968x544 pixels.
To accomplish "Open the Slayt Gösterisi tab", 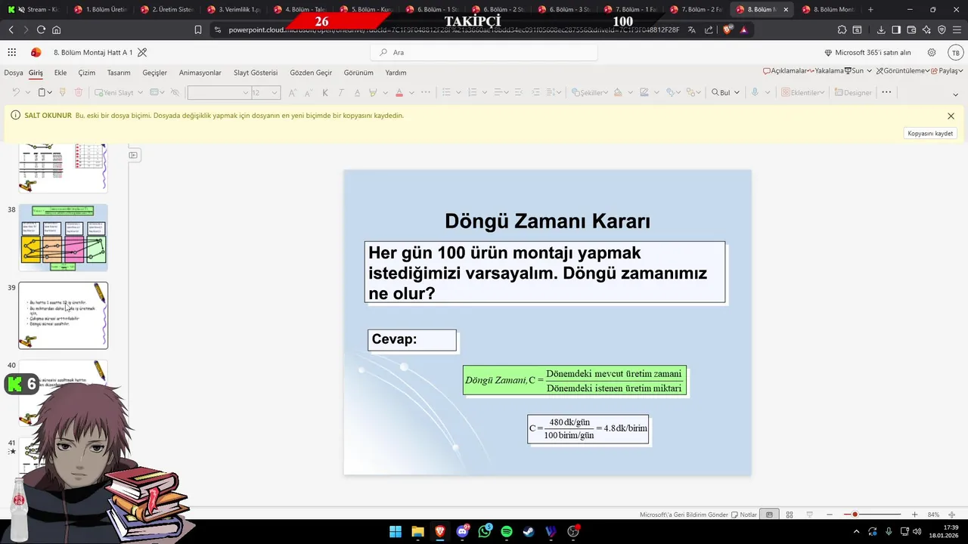I will [256, 73].
